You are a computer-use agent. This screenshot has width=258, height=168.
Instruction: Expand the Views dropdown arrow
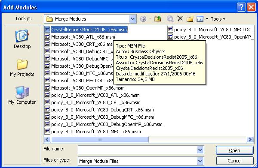pyautogui.click(x=207, y=19)
